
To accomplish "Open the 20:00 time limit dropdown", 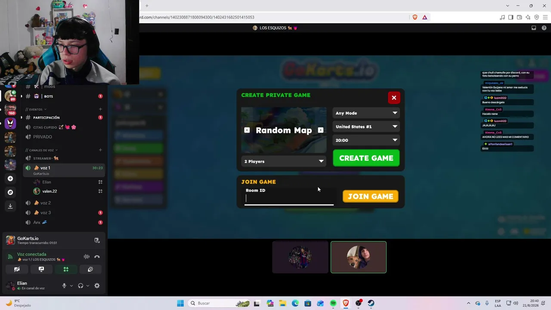I will pos(366,140).
